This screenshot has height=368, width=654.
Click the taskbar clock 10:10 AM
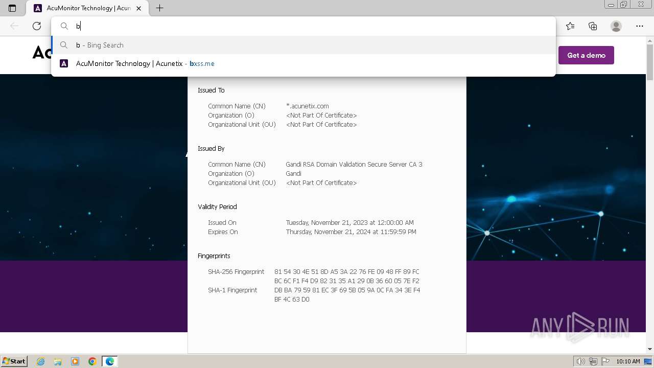coord(628,361)
